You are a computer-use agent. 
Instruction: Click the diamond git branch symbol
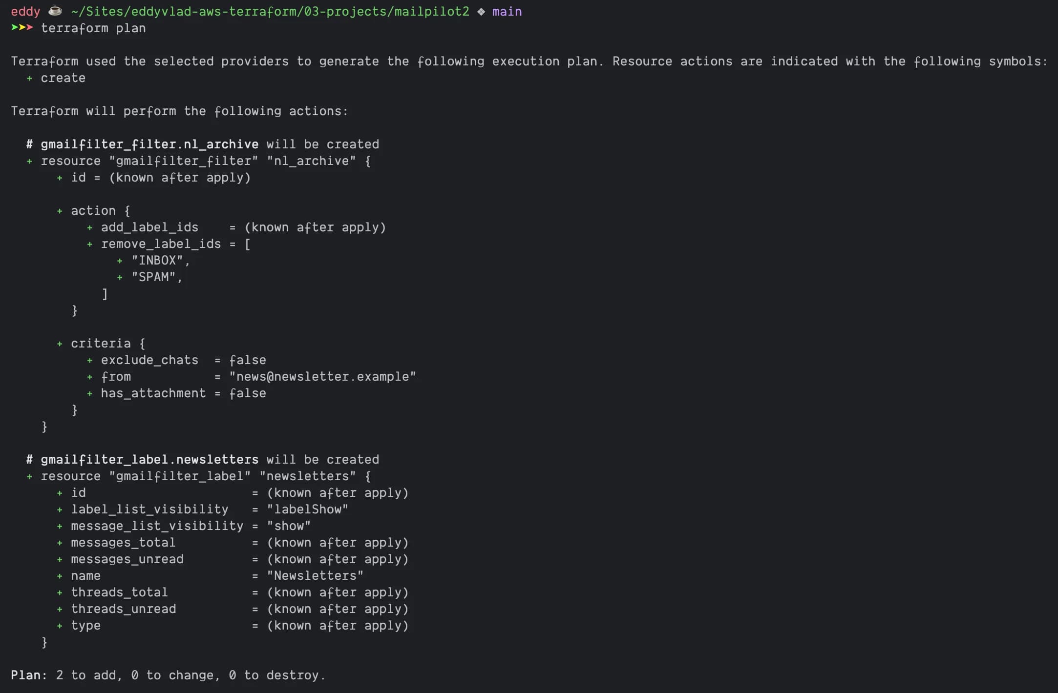click(481, 11)
